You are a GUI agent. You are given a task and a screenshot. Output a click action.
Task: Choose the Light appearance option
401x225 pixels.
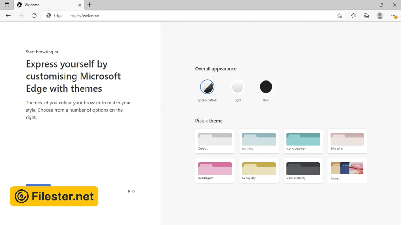(x=238, y=87)
